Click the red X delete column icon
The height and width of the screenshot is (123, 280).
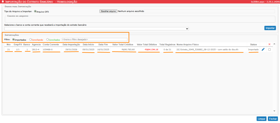tap(269, 44)
